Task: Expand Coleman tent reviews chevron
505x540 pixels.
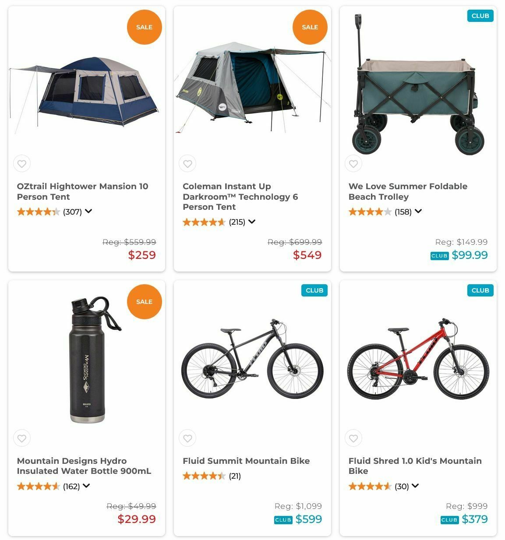Action: [252, 222]
